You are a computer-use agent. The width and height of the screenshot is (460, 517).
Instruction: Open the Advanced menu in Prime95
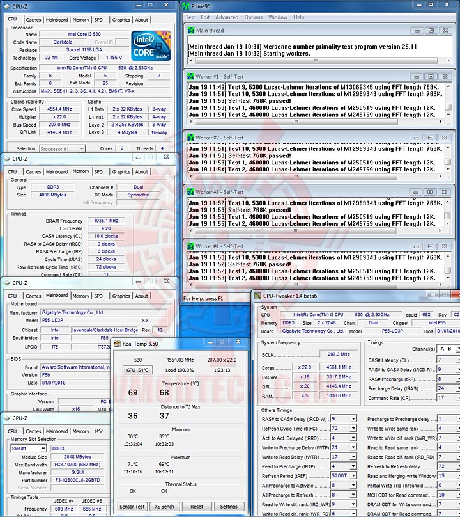[x=227, y=17]
